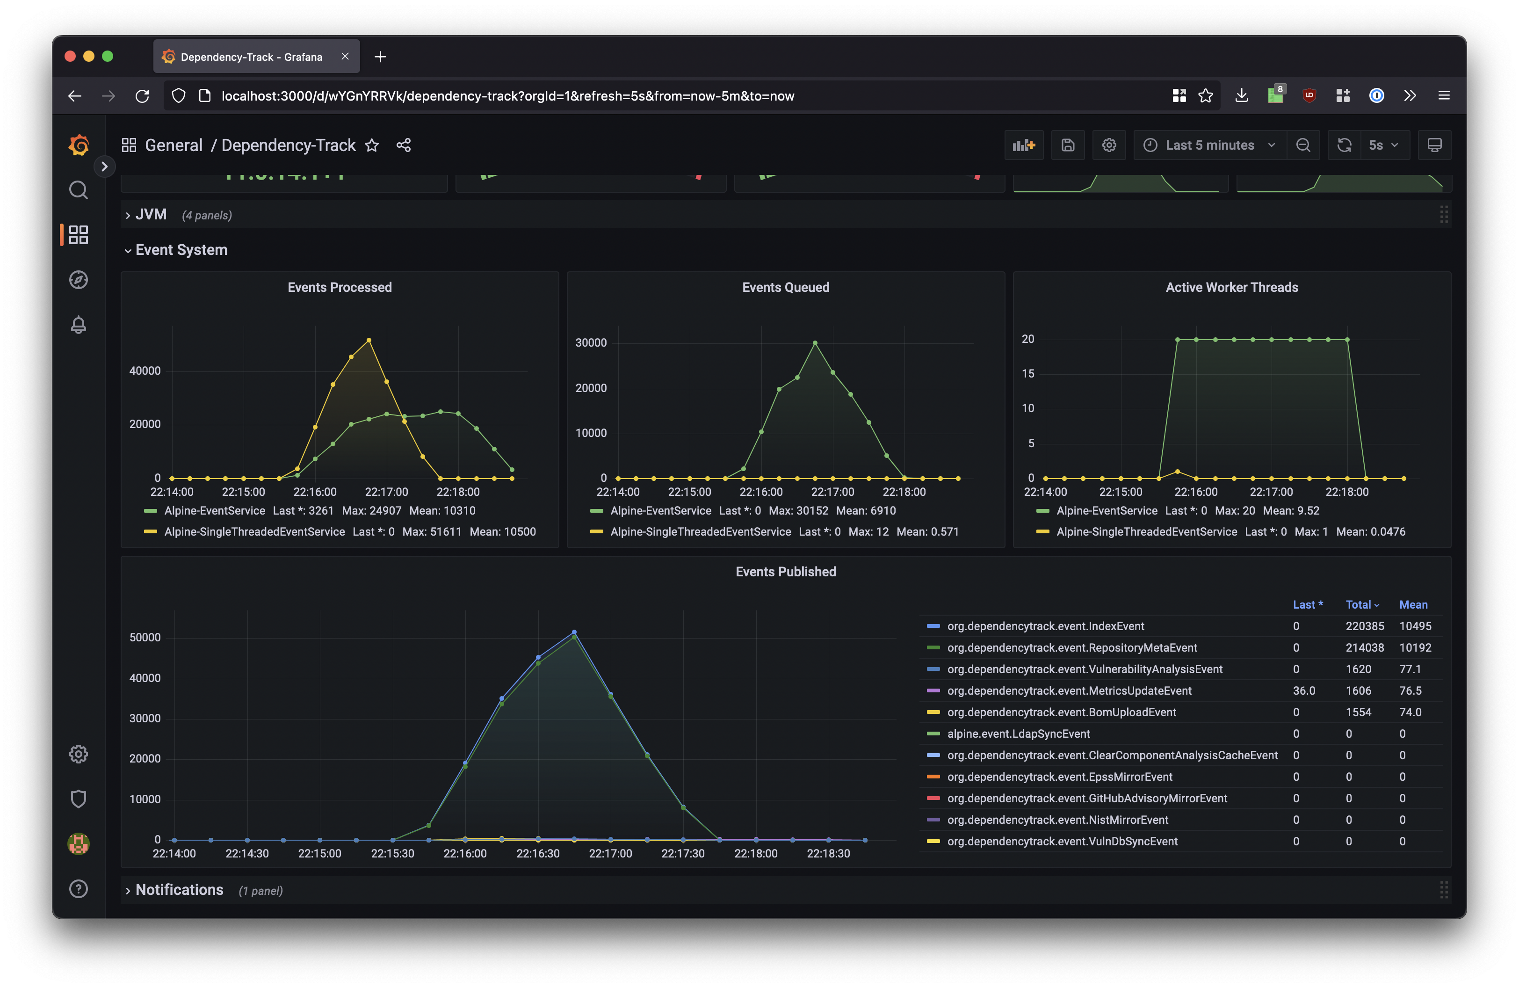Click the Grafana logo home icon

(x=79, y=145)
